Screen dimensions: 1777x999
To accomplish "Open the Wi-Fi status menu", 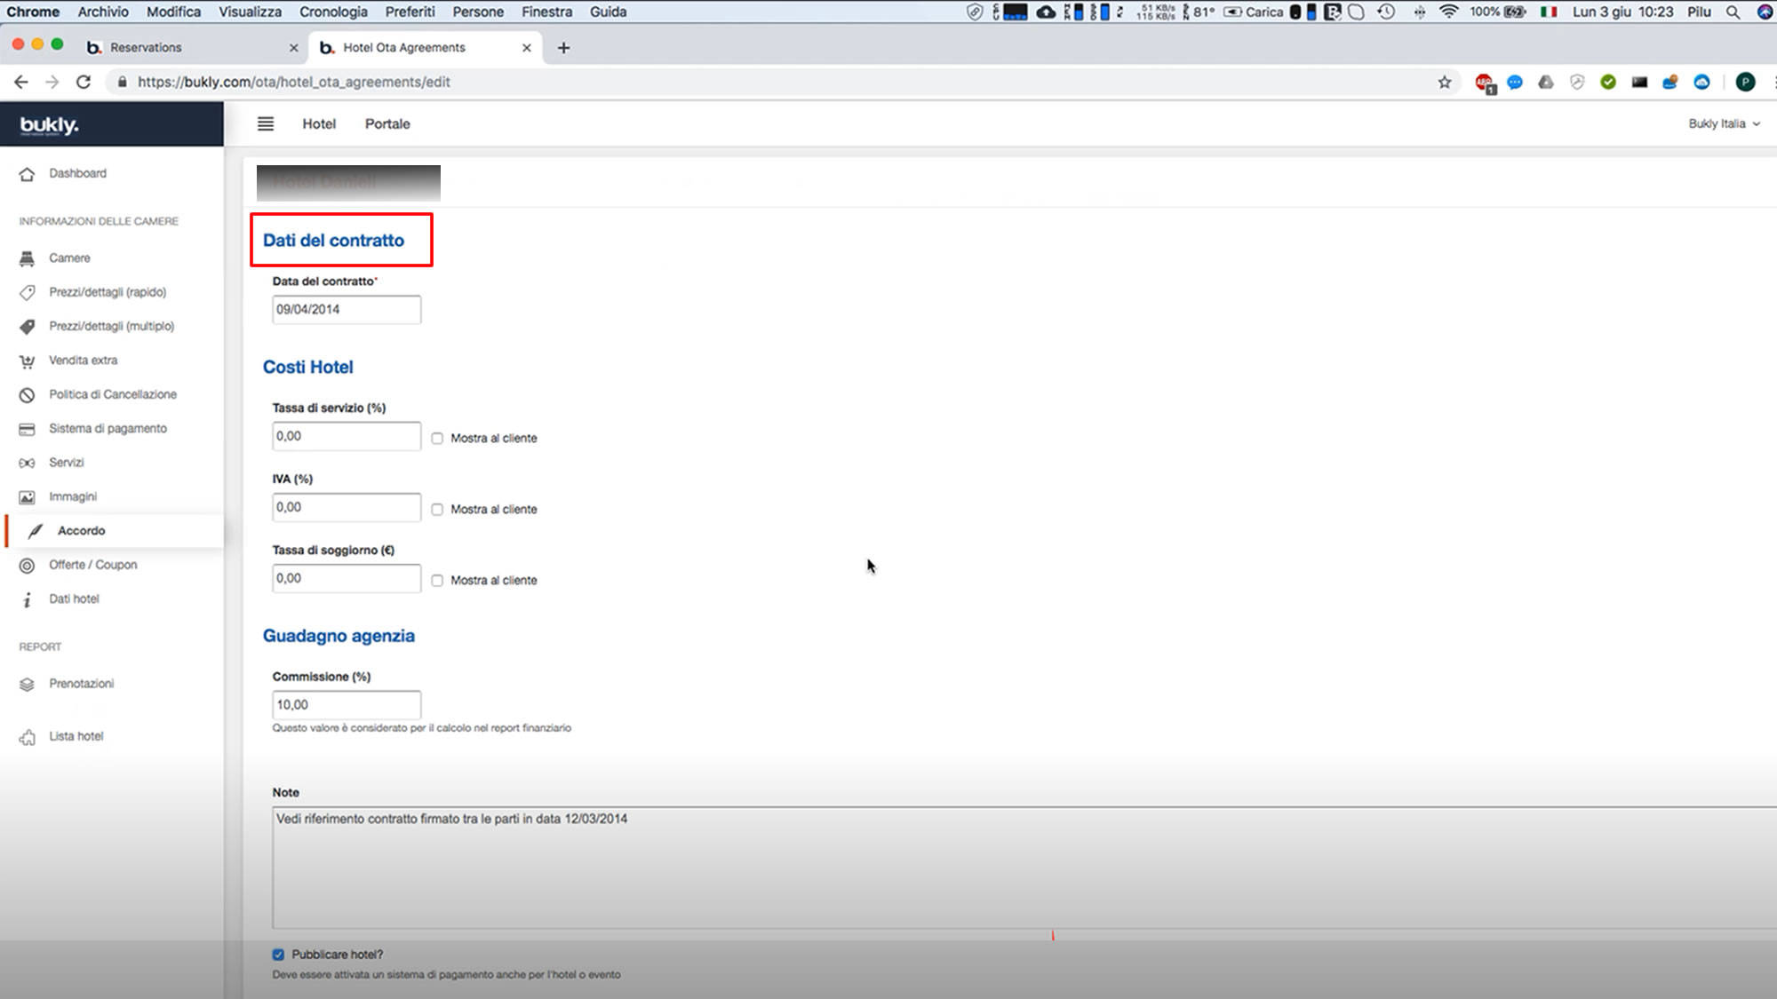I will click(x=1449, y=12).
